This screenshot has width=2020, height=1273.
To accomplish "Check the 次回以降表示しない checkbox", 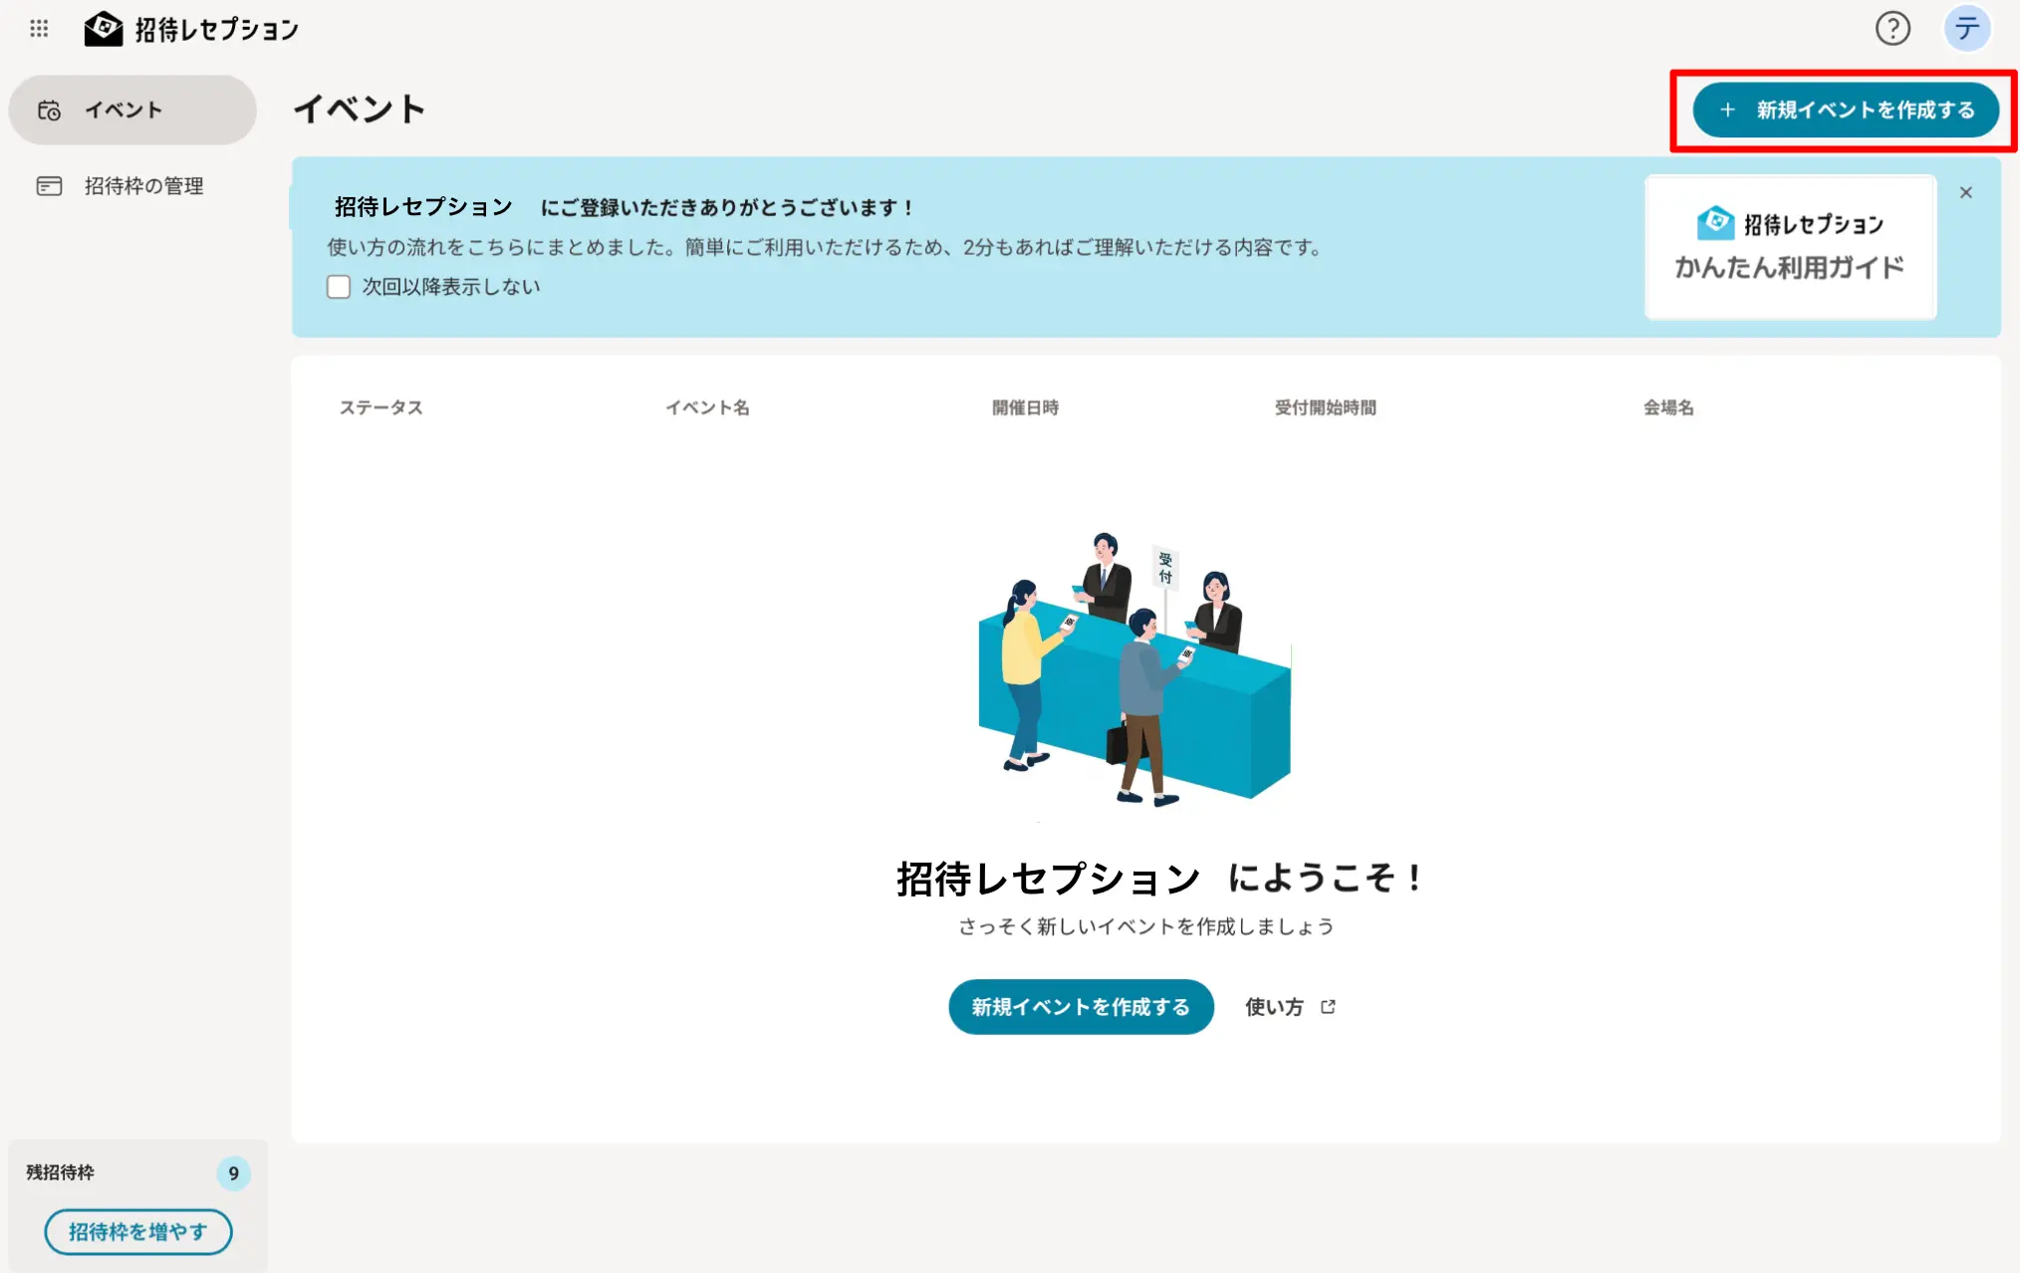I will pos(339,287).
